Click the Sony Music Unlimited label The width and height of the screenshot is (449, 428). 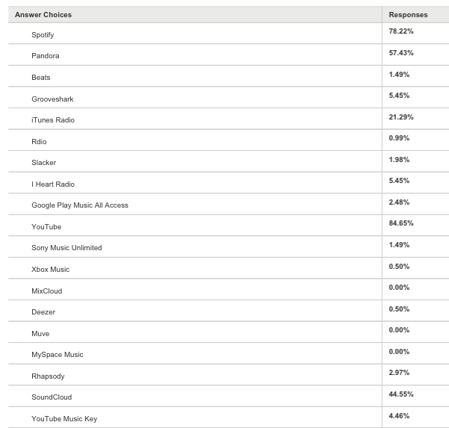(66, 248)
